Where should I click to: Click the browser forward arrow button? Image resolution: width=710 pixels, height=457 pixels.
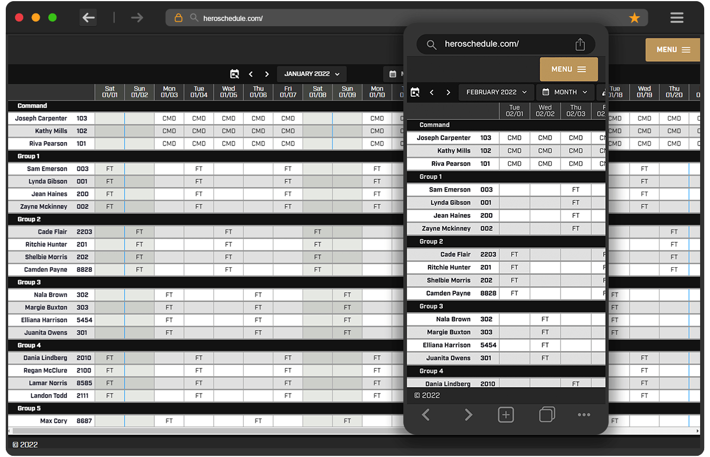[x=137, y=17]
